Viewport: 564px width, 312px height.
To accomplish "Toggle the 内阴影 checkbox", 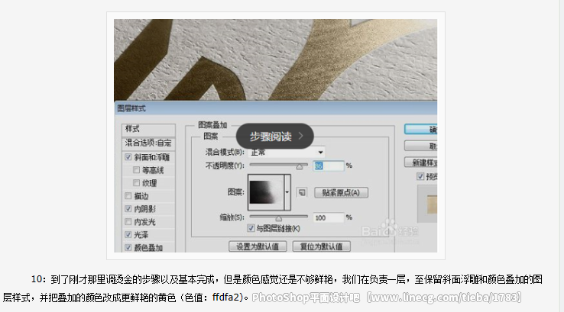I will point(128,208).
